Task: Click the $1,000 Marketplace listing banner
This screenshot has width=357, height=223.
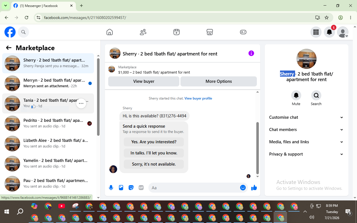Action: (x=182, y=70)
